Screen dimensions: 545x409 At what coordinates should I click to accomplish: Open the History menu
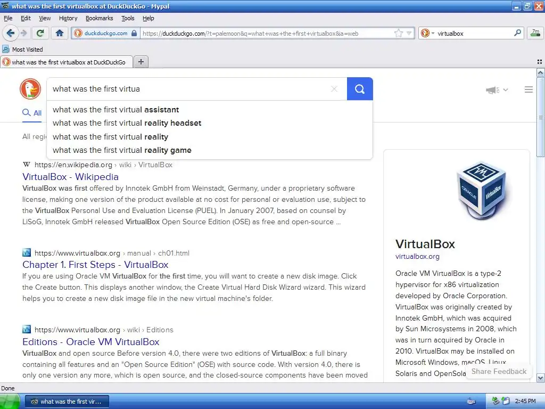point(68,18)
